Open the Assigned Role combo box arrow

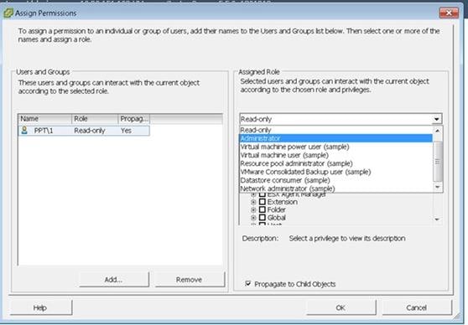pos(437,119)
